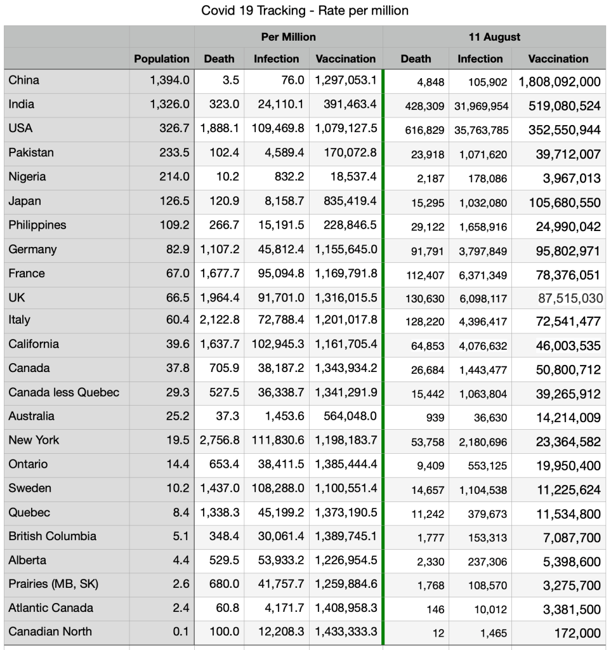Select the California row label
The image size is (611, 650).
point(34,344)
